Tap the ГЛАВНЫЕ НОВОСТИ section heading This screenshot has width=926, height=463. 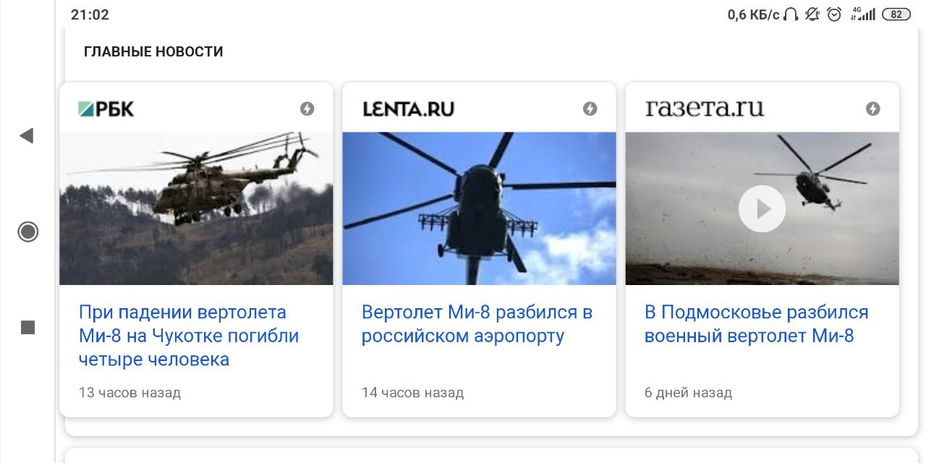(153, 51)
